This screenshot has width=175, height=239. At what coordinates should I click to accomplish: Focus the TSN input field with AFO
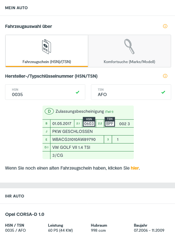[131, 92]
